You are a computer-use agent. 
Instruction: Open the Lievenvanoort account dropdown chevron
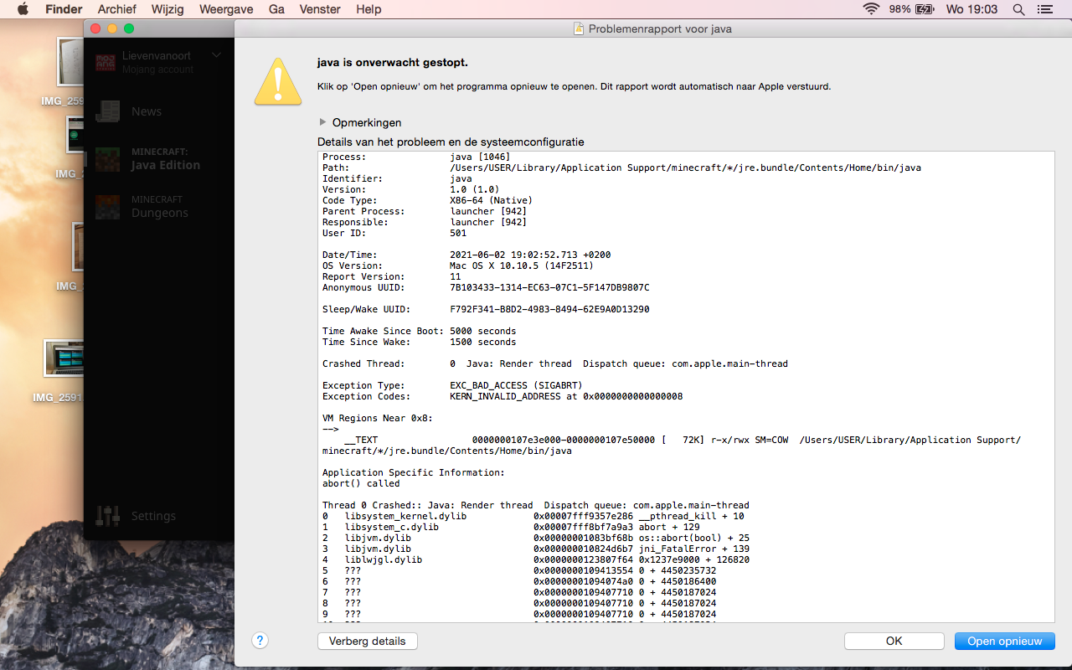217,55
